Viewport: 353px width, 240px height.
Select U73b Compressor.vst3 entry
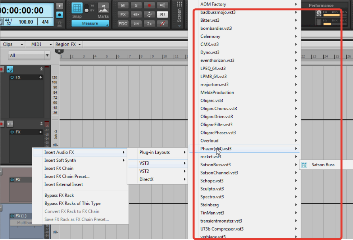click(x=245, y=229)
